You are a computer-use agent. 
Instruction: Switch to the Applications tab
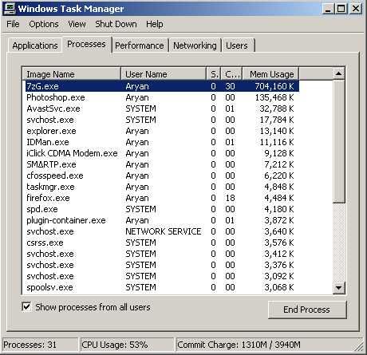click(35, 45)
